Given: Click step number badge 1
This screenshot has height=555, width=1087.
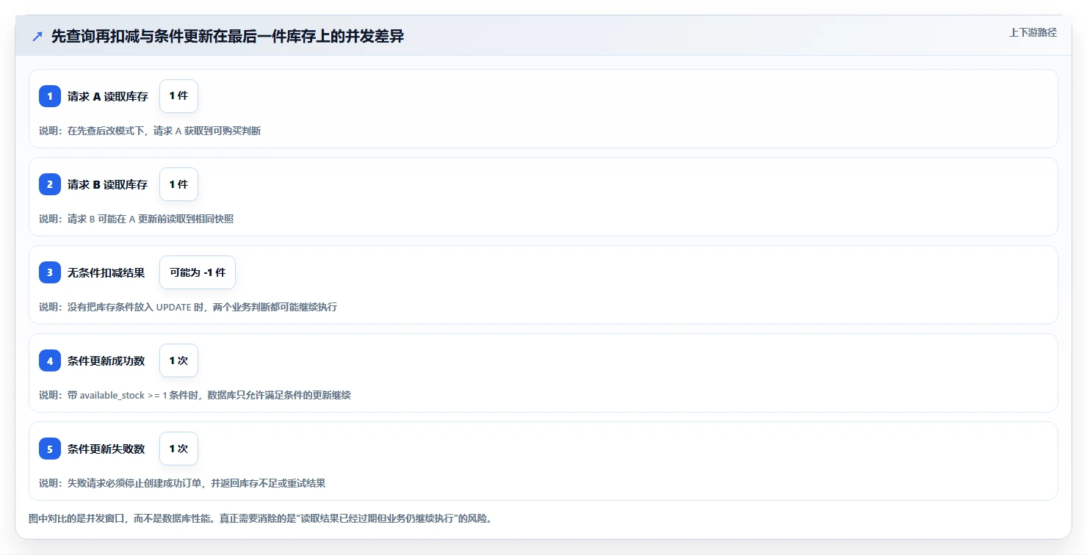Looking at the screenshot, I should coord(50,96).
